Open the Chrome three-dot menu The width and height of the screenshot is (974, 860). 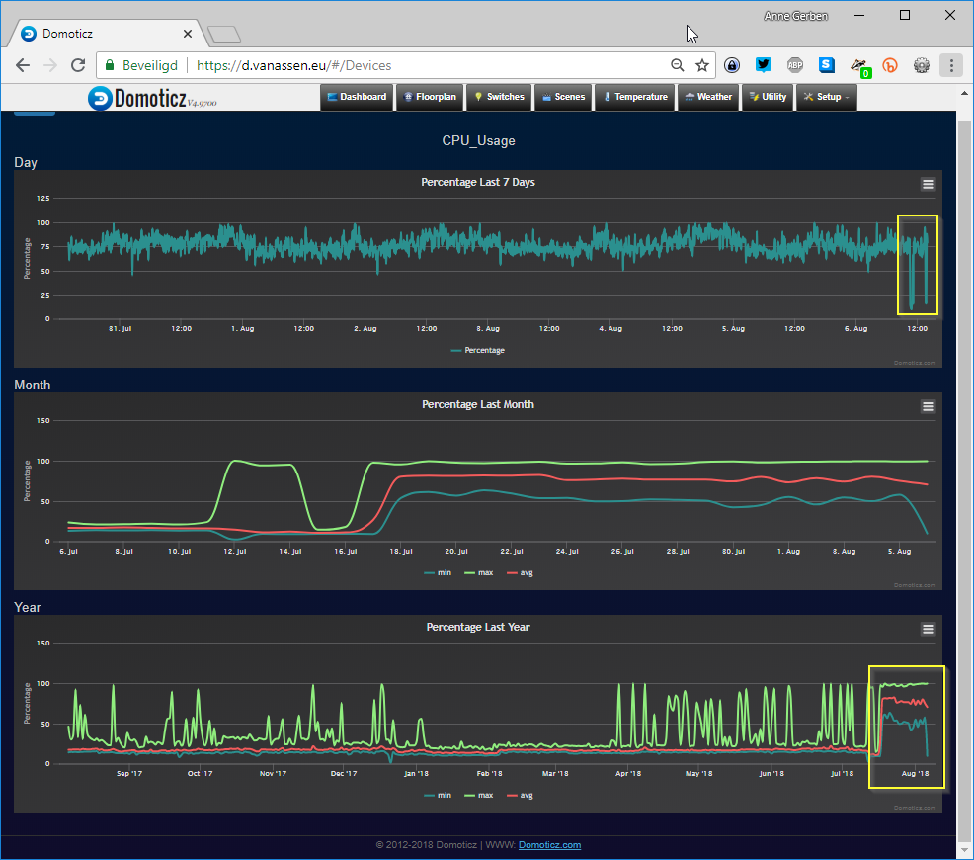pos(951,65)
